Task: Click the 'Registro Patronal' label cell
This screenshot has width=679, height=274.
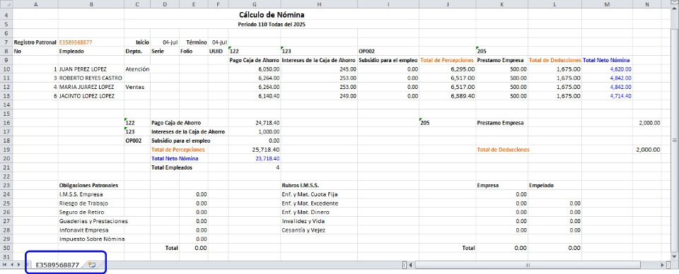Action: tap(35, 42)
